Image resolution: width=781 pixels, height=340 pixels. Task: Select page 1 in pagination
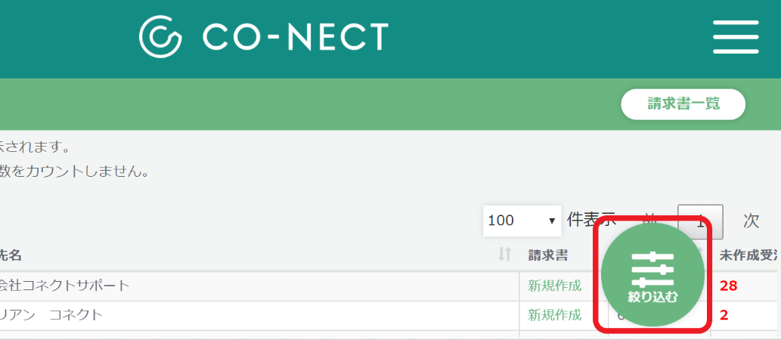click(x=700, y=221)
